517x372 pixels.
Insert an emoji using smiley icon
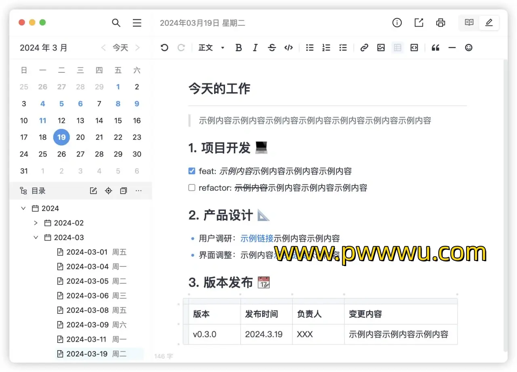469,48
